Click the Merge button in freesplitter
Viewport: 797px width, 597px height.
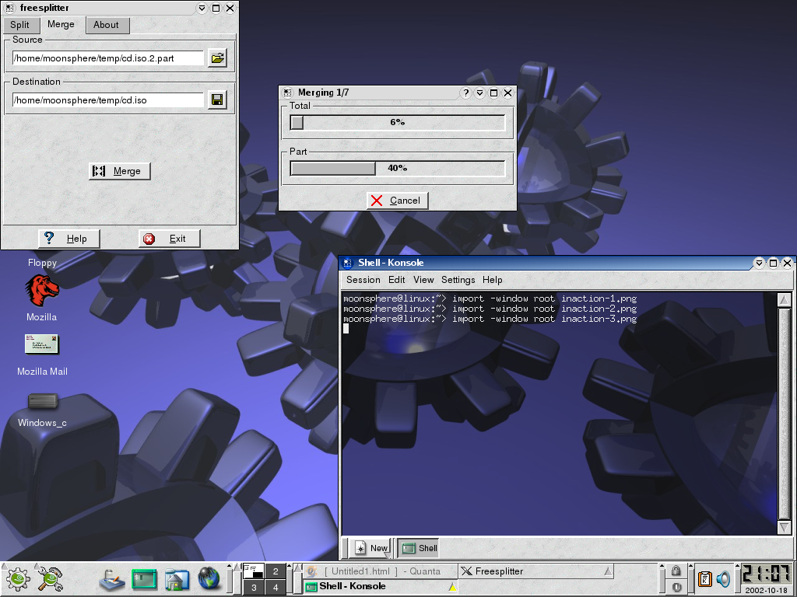tap(119, 171)
